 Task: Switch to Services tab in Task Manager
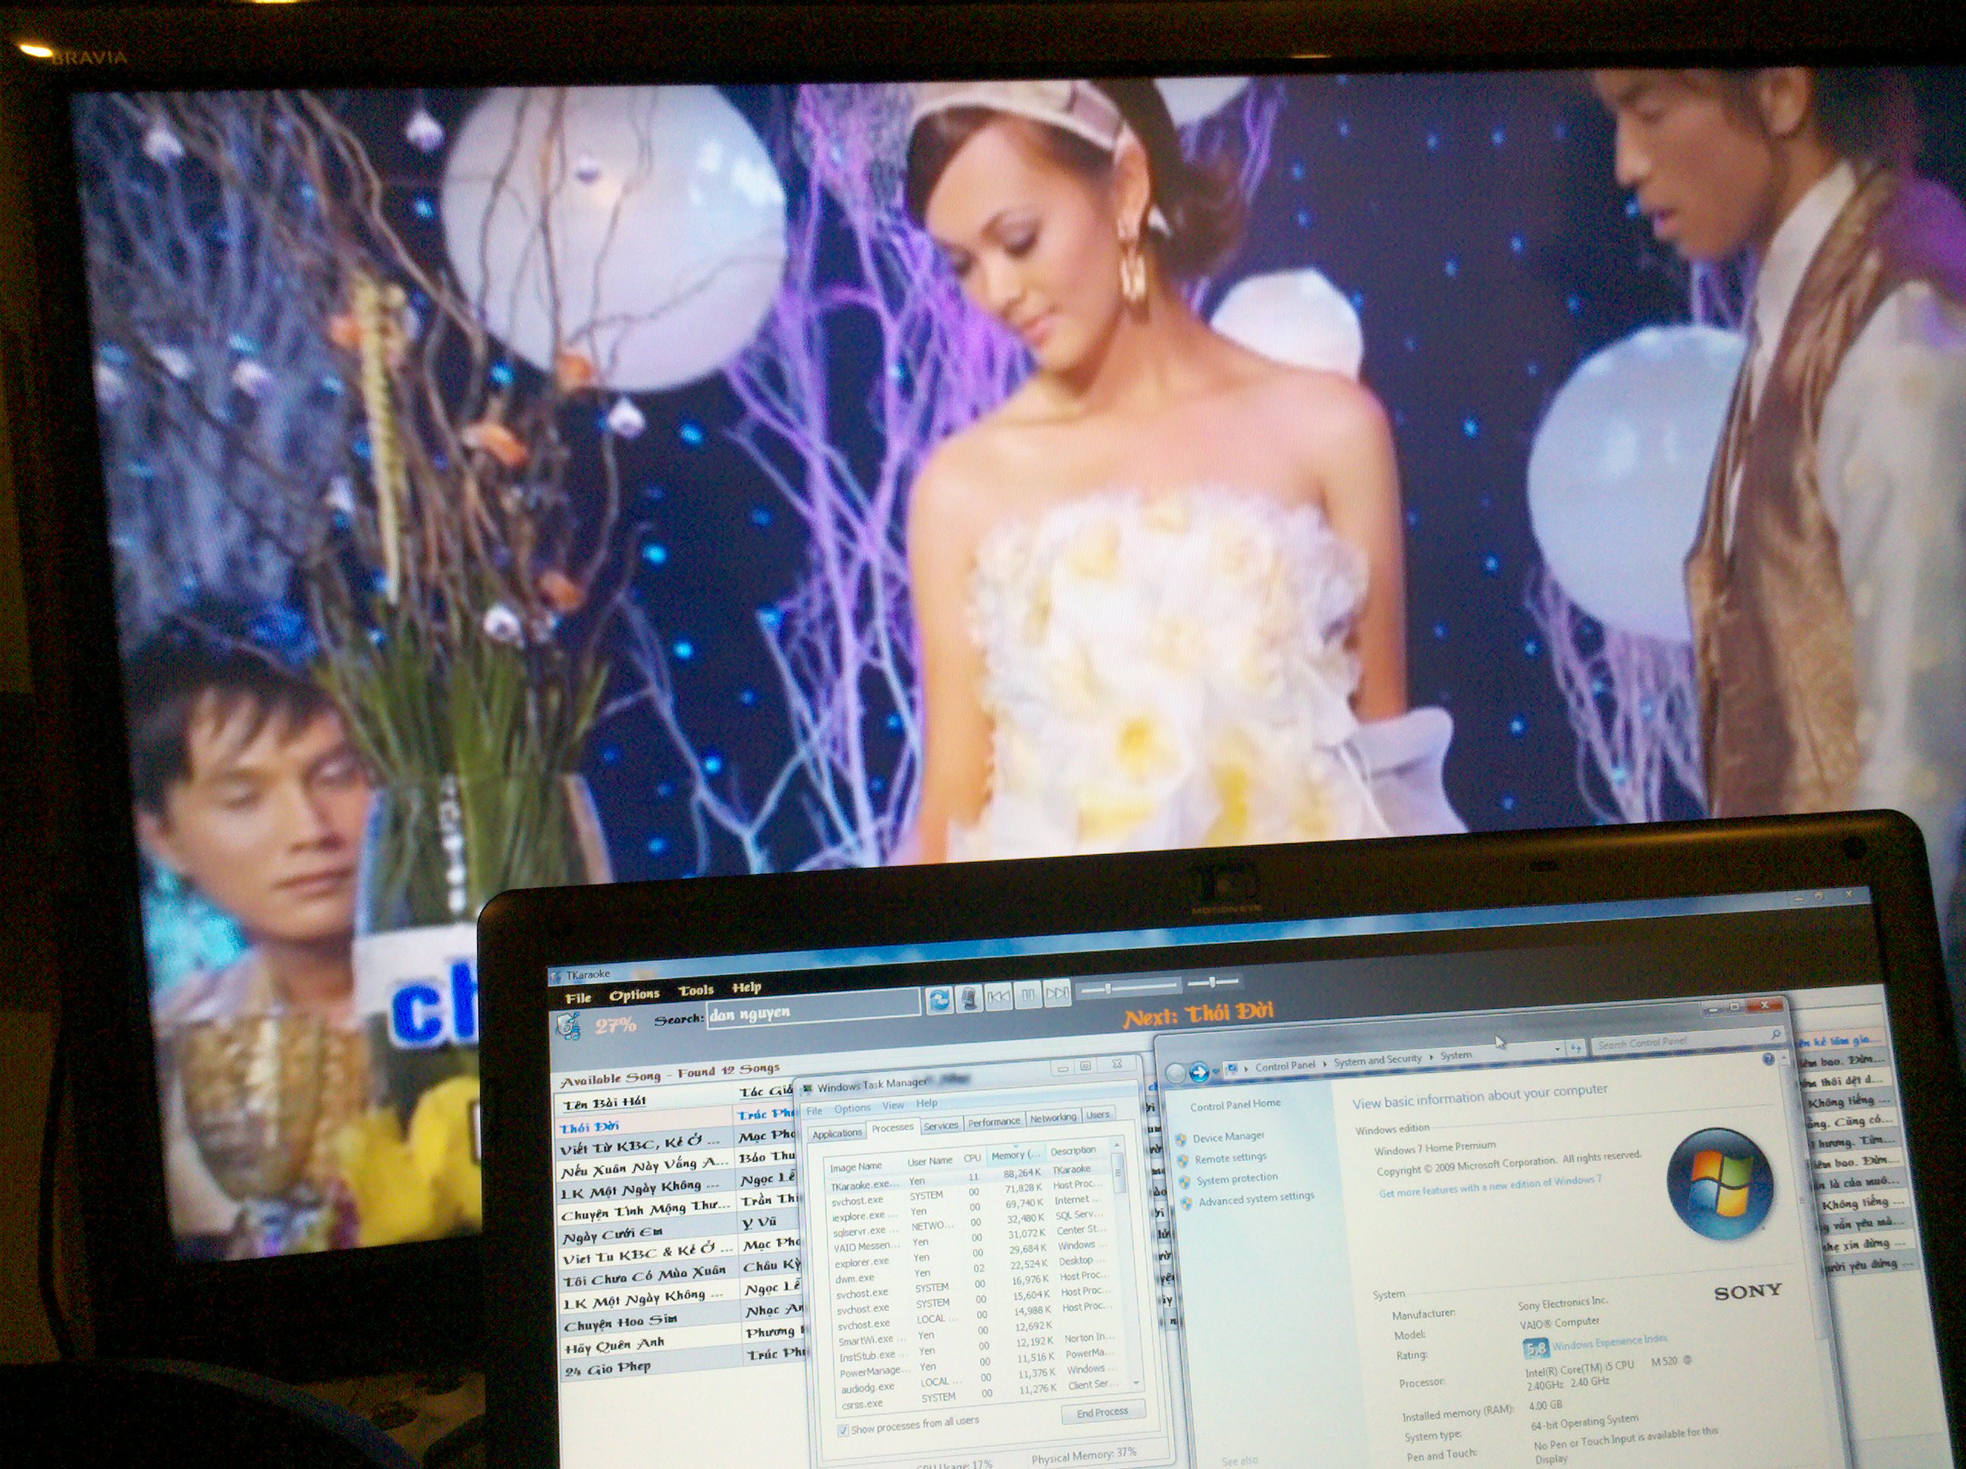941,1126
